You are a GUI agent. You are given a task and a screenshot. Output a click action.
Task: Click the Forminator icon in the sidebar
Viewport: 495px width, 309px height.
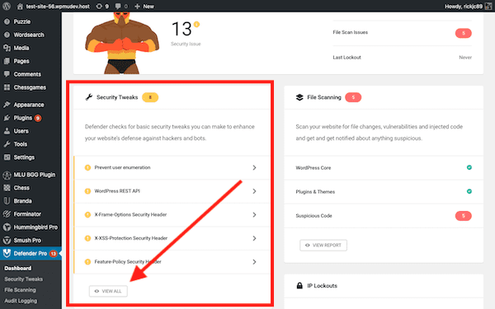tap(7, 214)
